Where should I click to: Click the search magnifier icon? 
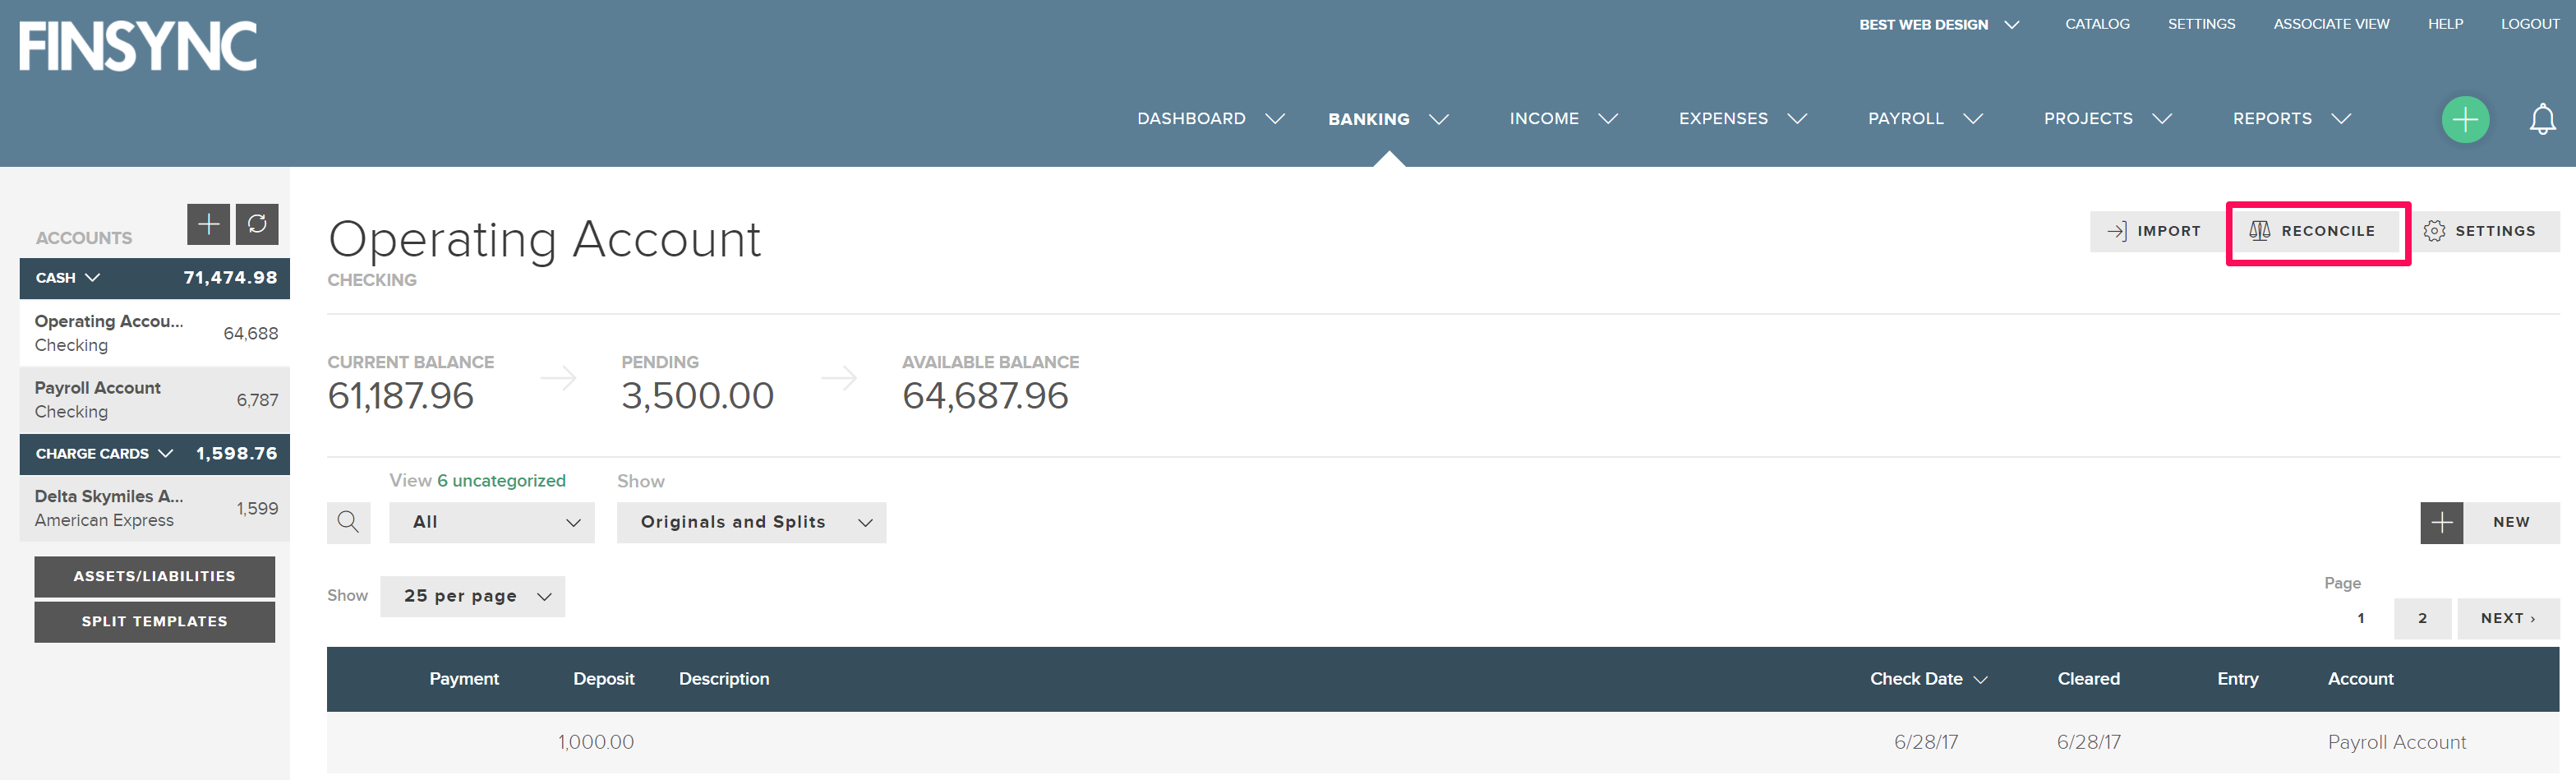pos(348,522)
